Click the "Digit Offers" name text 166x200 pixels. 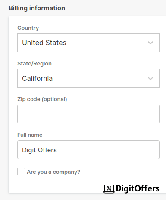[x=39, y=150]
